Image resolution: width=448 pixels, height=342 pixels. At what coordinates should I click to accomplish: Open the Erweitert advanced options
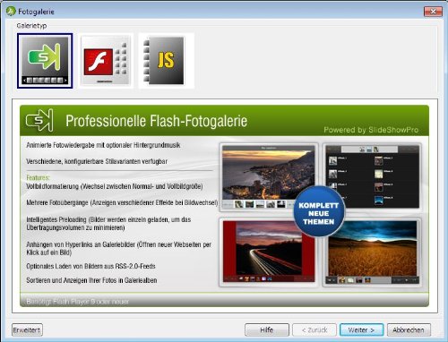[27, 329]
